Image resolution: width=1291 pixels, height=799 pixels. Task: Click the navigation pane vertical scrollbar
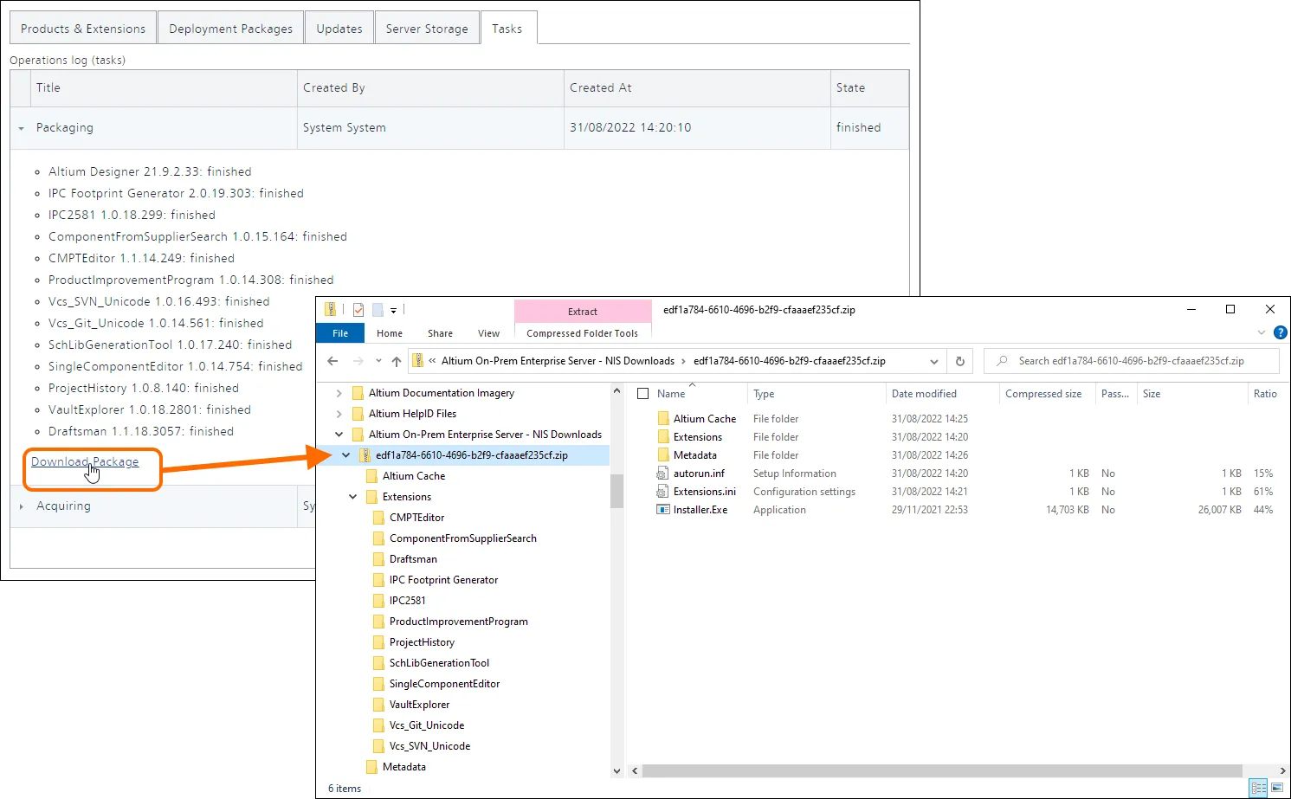616,491
